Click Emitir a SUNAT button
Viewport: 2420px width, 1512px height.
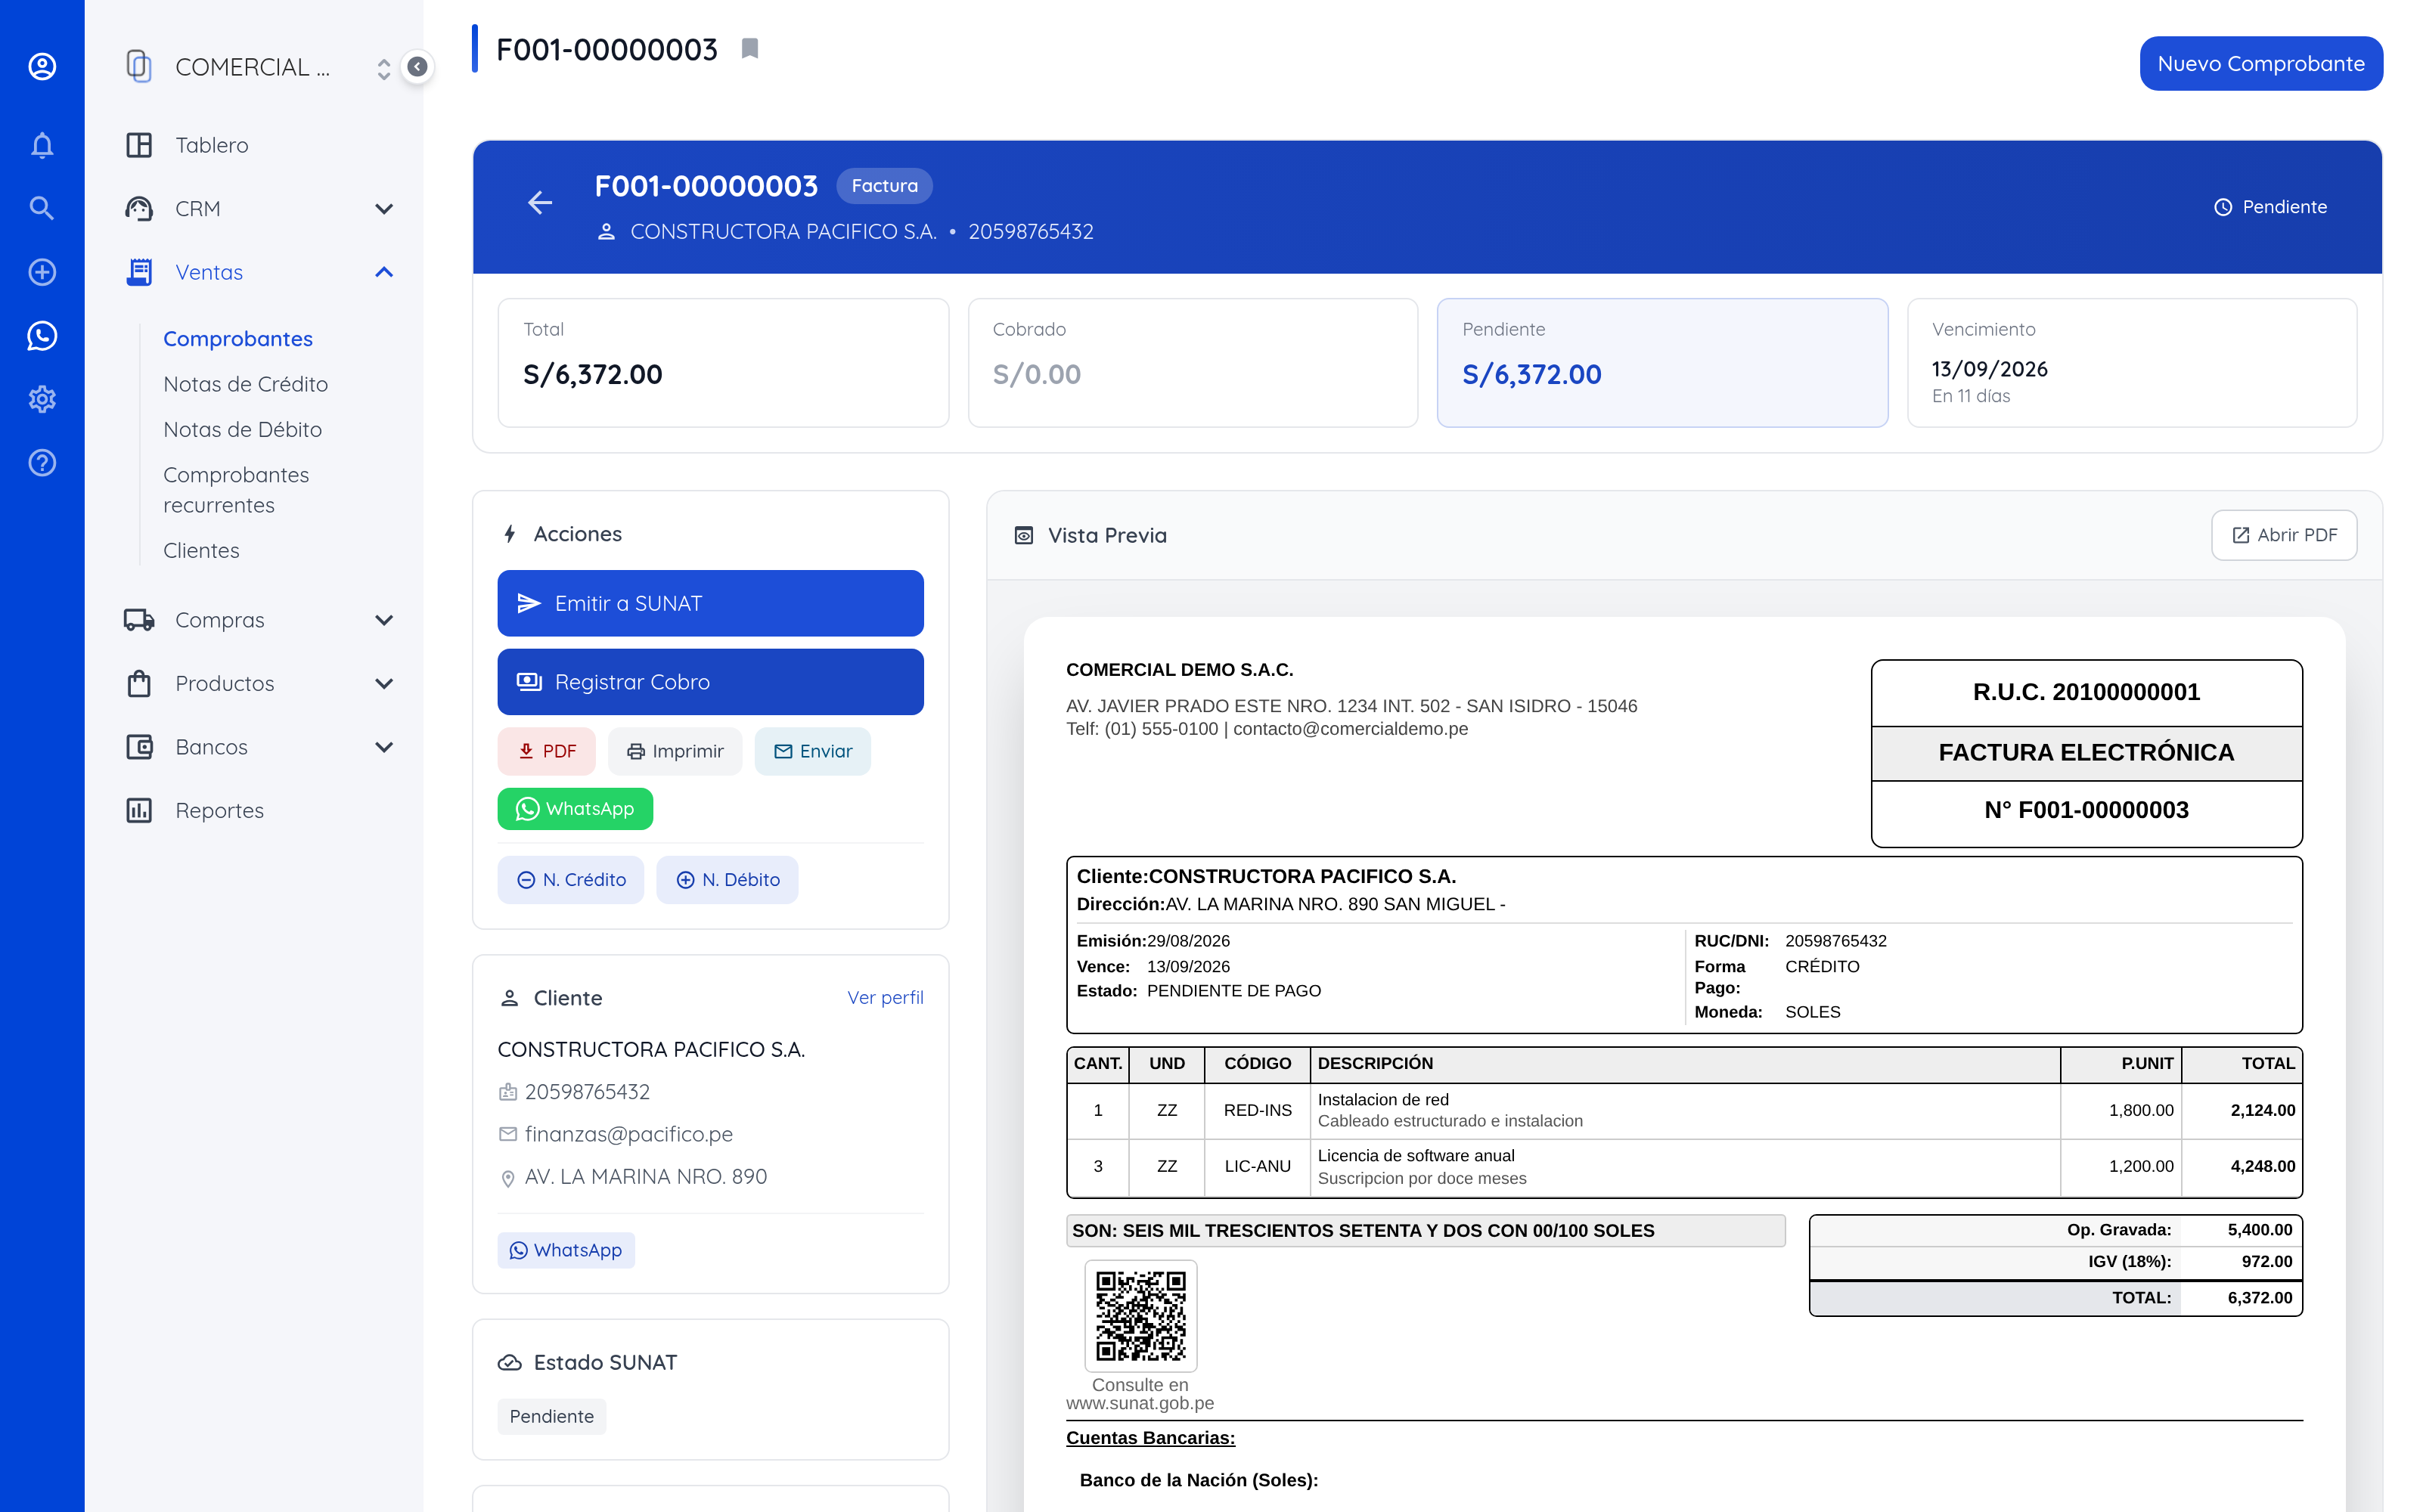710,603
